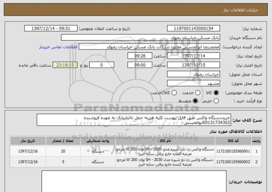
Task: Click the creation time field 09:26
Action: [140, 56]
